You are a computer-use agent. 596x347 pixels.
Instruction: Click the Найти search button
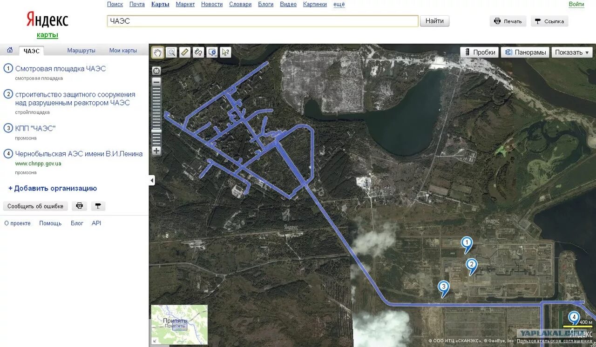(434, 21)
